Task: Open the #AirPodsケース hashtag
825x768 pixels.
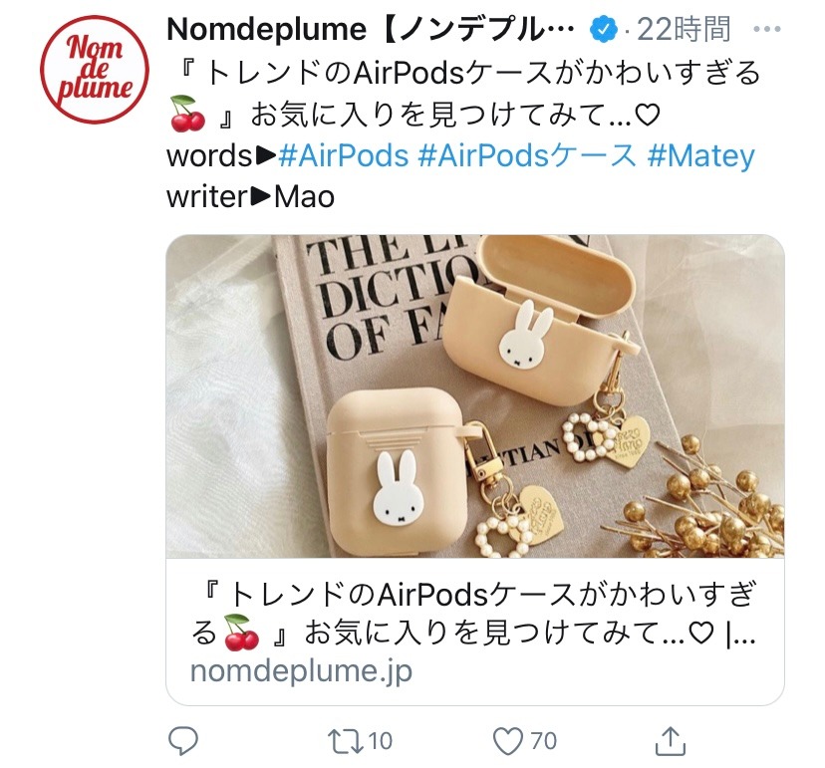Action: (x=527, y=155)
